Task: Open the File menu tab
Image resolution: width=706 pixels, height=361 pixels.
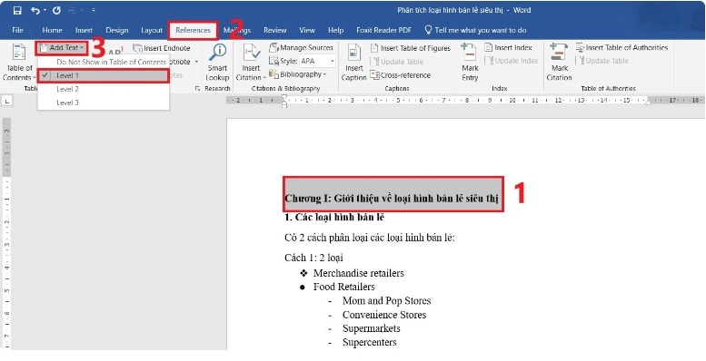Action: click(x=17, y=30)
